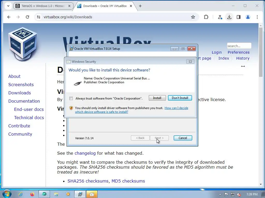Bookmark this page with the star

coord(193,17)
